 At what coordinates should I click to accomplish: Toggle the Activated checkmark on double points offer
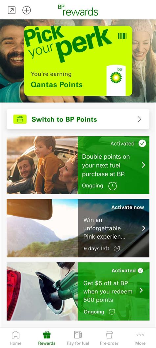pos(142,144)
